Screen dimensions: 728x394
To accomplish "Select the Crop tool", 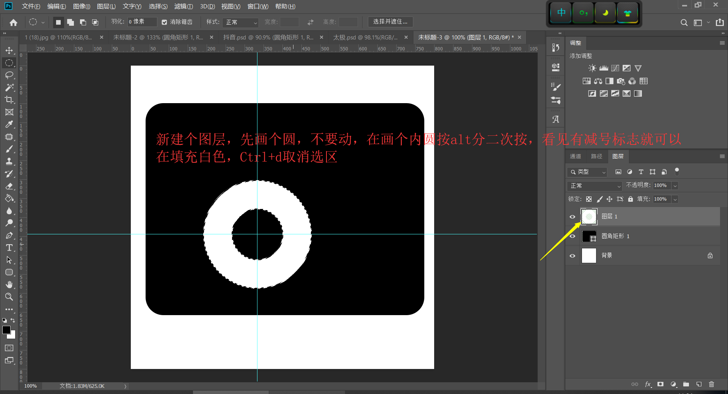I will coord(9,100).
